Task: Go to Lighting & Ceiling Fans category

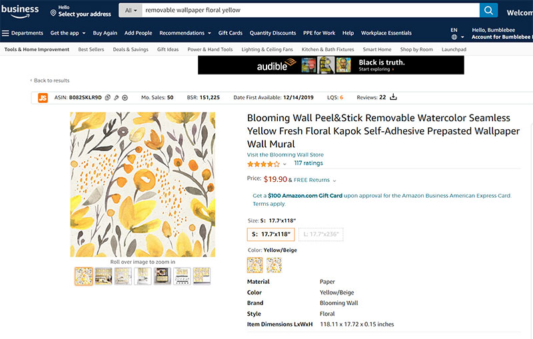Action: click(x=267, y=49)
